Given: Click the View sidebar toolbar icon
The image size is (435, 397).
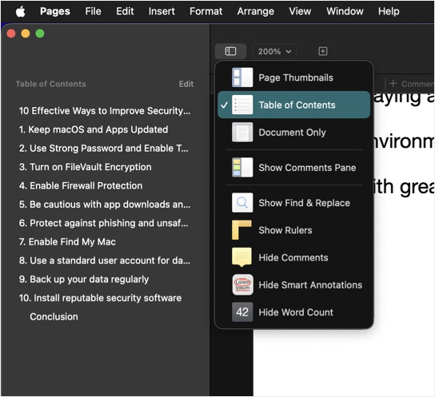Looking at the screenshot, I should pyautogui.click(x=230, y=51).
